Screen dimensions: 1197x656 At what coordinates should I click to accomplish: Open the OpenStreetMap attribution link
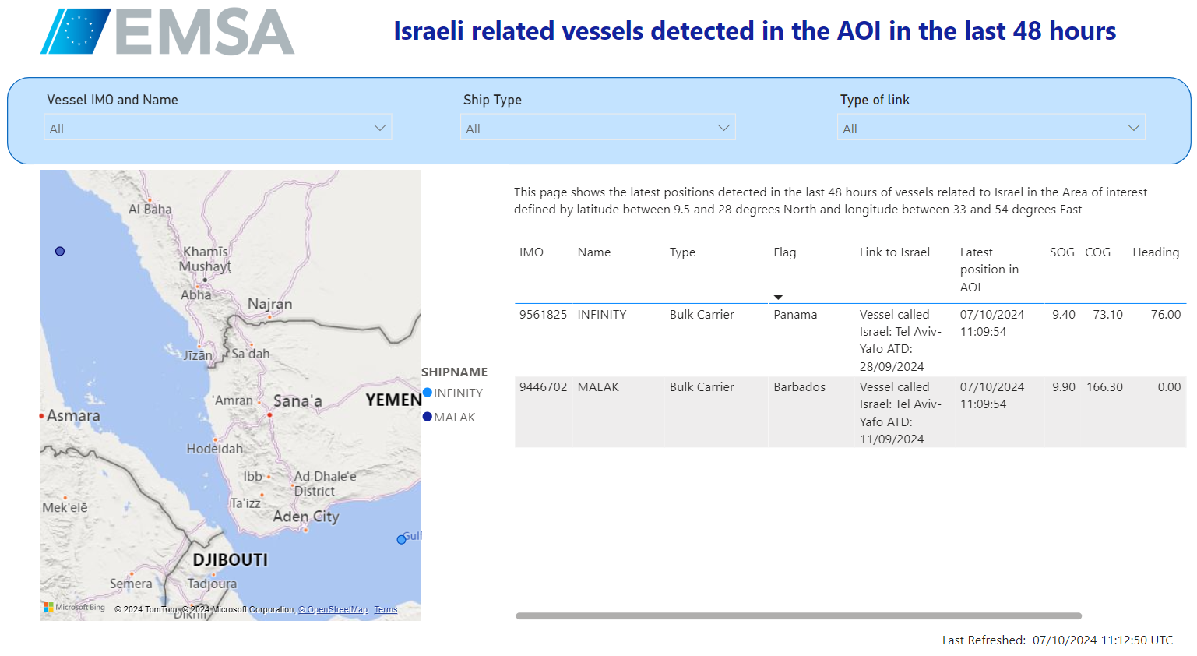click(333, 610)
